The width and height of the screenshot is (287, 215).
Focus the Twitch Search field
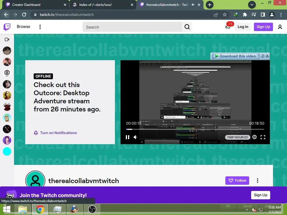pyautogui.click(x=133, y=27)
